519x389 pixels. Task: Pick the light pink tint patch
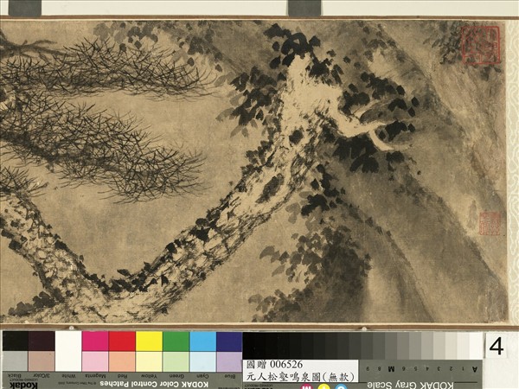(x=95, y=360)
